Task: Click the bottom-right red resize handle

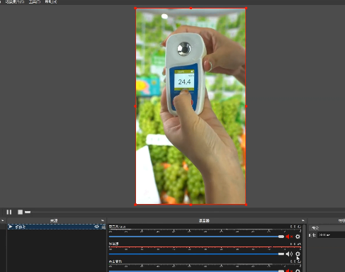Action: [x=246, y=205]
